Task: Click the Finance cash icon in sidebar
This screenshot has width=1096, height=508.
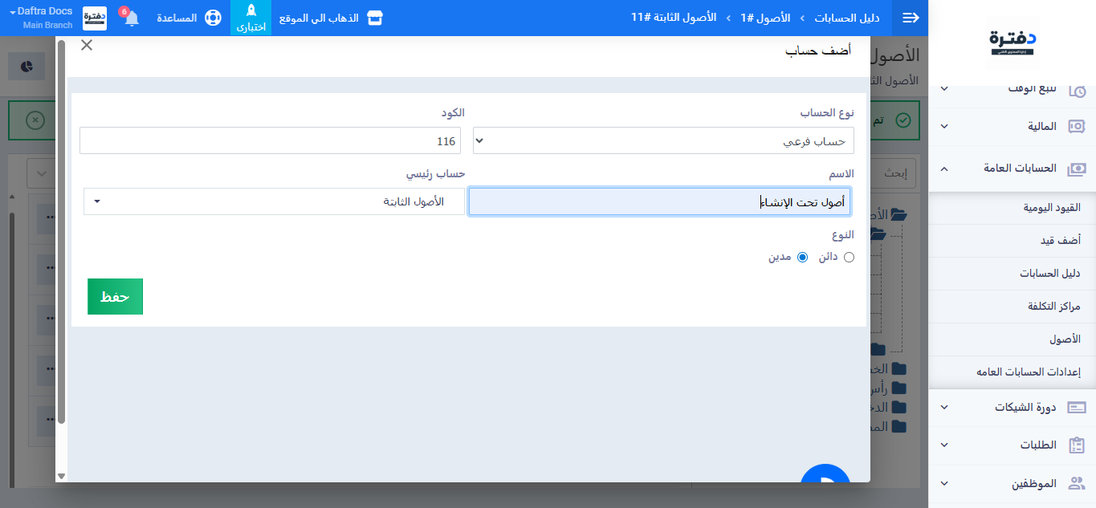Action: click(1077, 126)
